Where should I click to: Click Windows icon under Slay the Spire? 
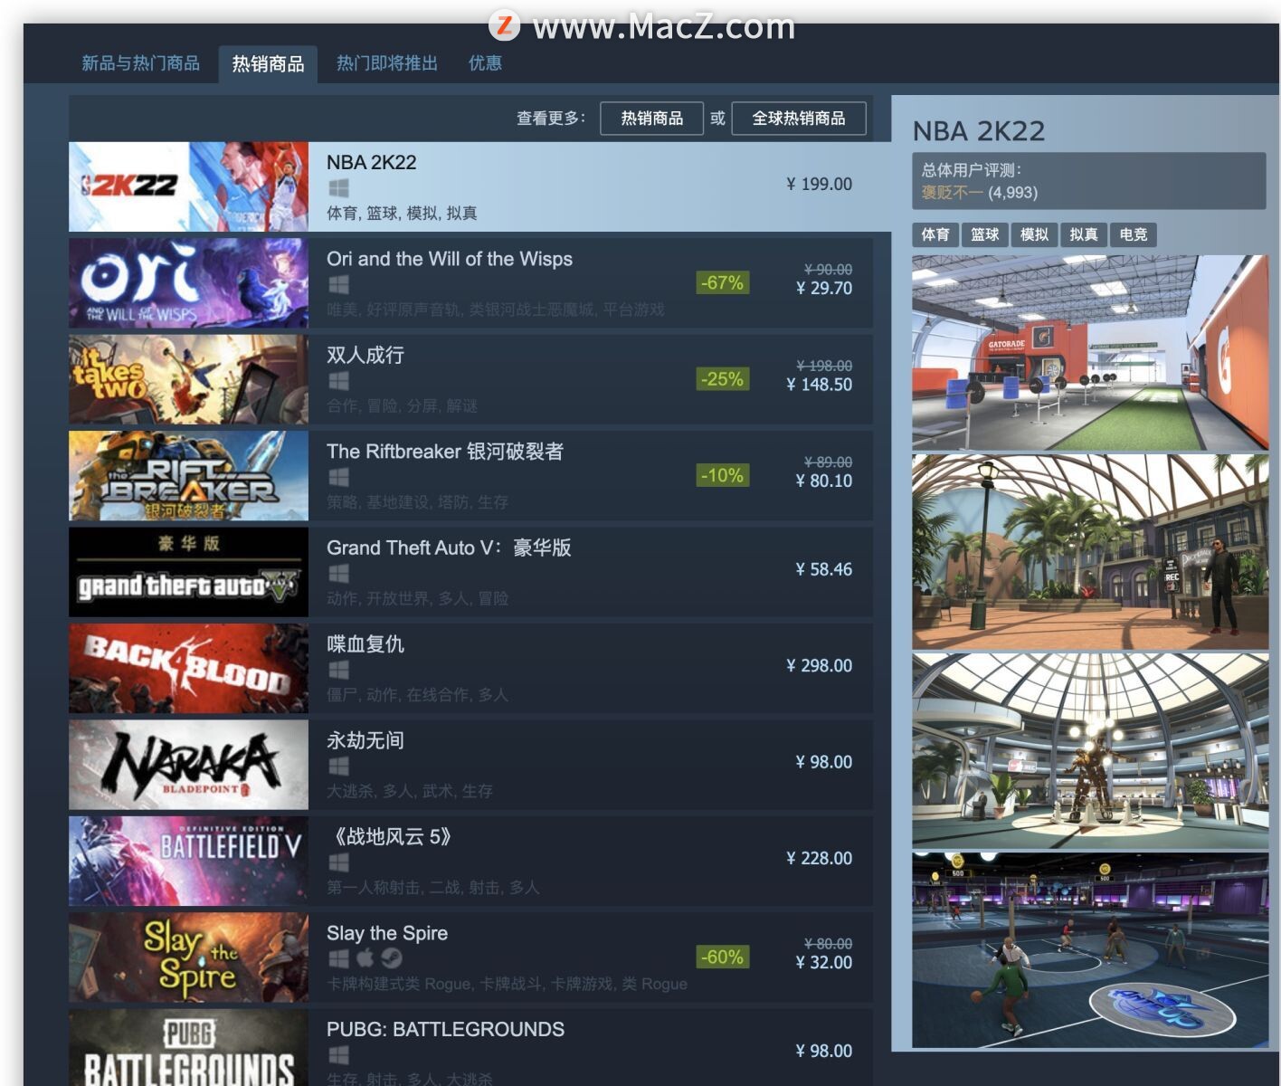(x=338, y=958)
